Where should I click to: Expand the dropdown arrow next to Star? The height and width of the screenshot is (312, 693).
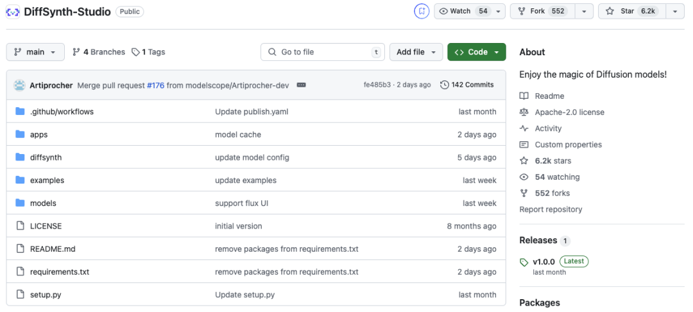pos(675,12)
